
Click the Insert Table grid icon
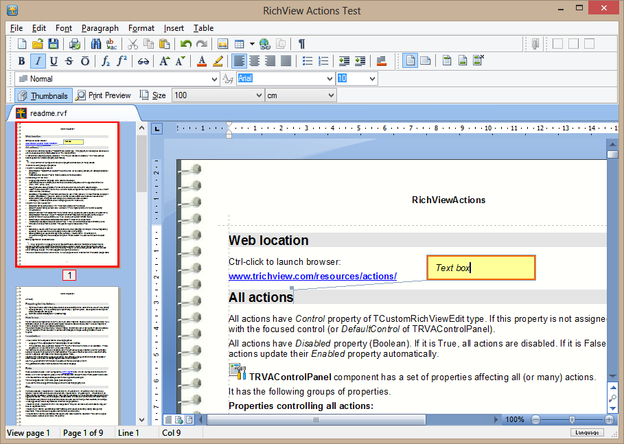pyautogui.click(x=239, y=44)
